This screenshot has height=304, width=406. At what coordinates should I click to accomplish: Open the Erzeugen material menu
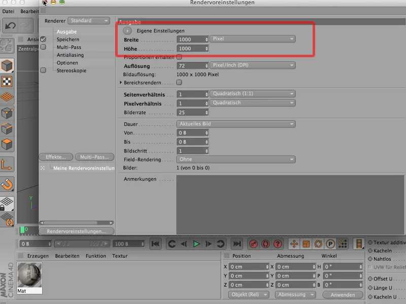pyautogui.click(x=38, y=256)
